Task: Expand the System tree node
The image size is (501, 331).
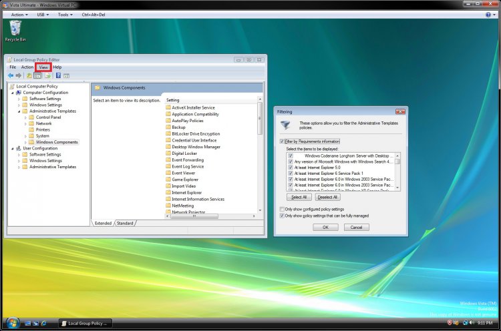Action: coord(25,136)
